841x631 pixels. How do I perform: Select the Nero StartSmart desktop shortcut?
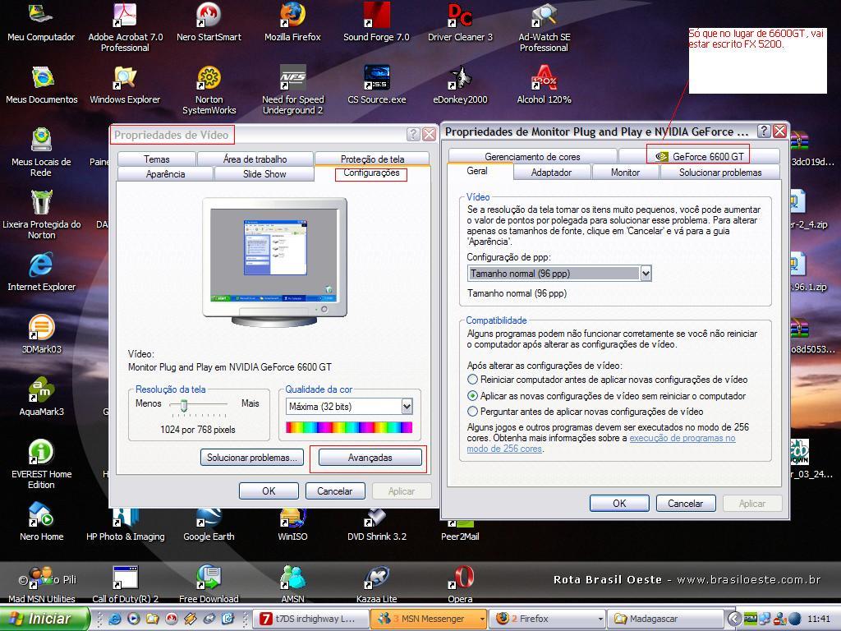[209, 22]
